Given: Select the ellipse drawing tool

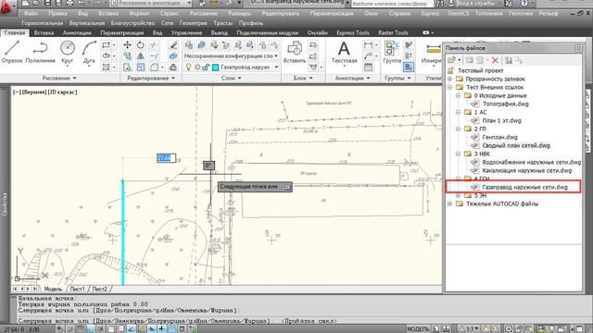Looking at the screenshot, I should [x=106, y=55].
